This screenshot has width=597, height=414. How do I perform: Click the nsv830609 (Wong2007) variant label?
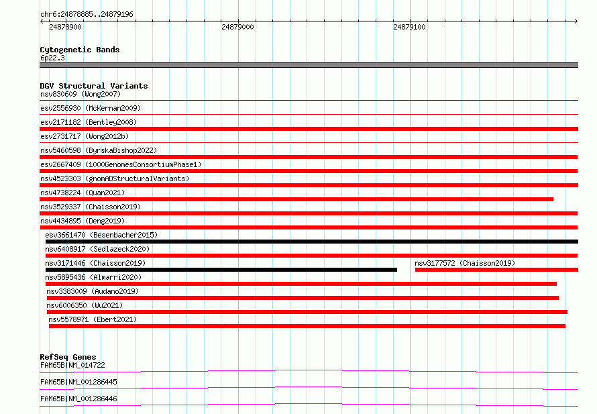pos(80,94)
